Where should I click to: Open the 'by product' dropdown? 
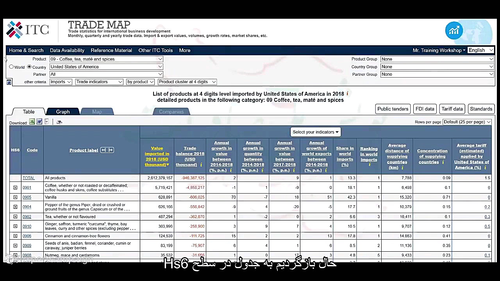140,82
